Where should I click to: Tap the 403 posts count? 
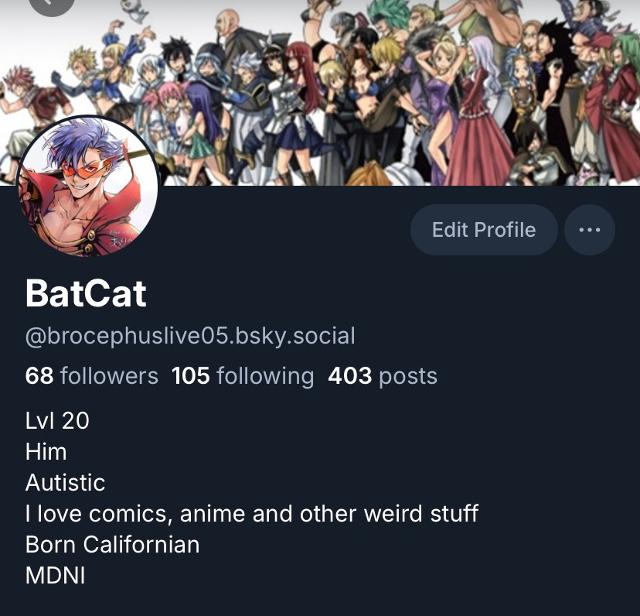point(383,375)
